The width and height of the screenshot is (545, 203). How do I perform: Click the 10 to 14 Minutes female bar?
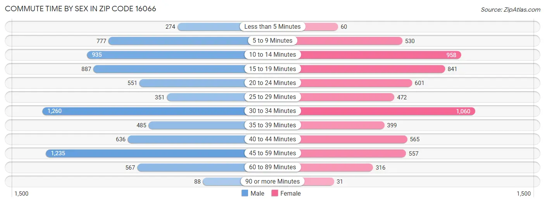click(380, 55)
